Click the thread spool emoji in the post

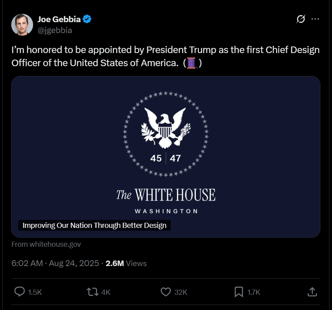tap(192, 63)
